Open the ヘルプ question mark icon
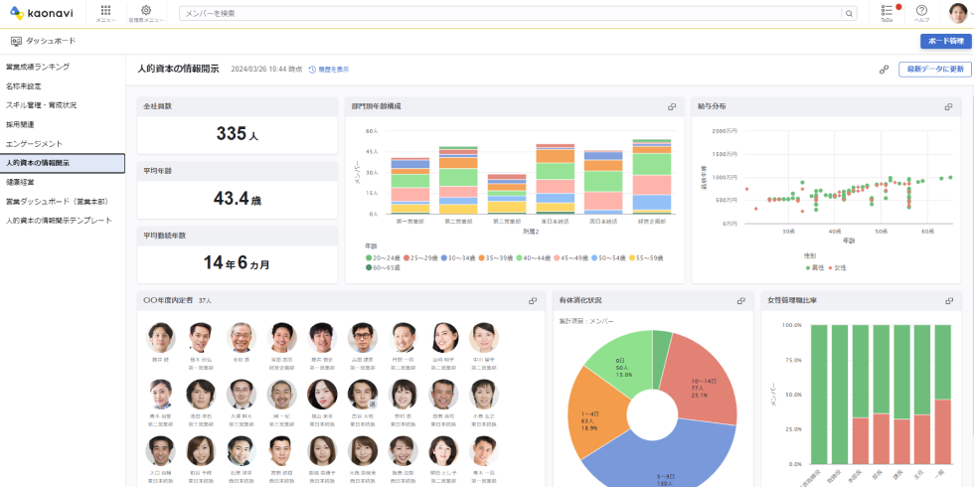Image resolution: width=974 pixels, height=487 pixels. click(921, 11)
